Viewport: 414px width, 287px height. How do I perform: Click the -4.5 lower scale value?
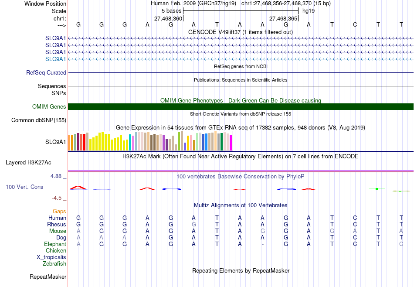pos(57,198)
